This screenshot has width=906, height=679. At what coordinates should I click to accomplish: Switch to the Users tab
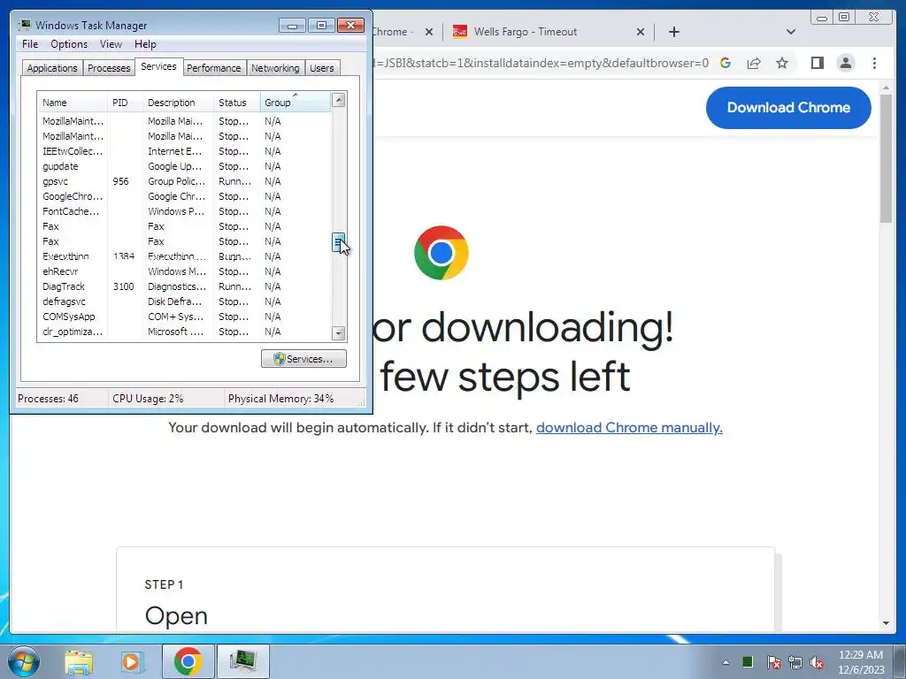pyautogui.click(x=321, y=68)
